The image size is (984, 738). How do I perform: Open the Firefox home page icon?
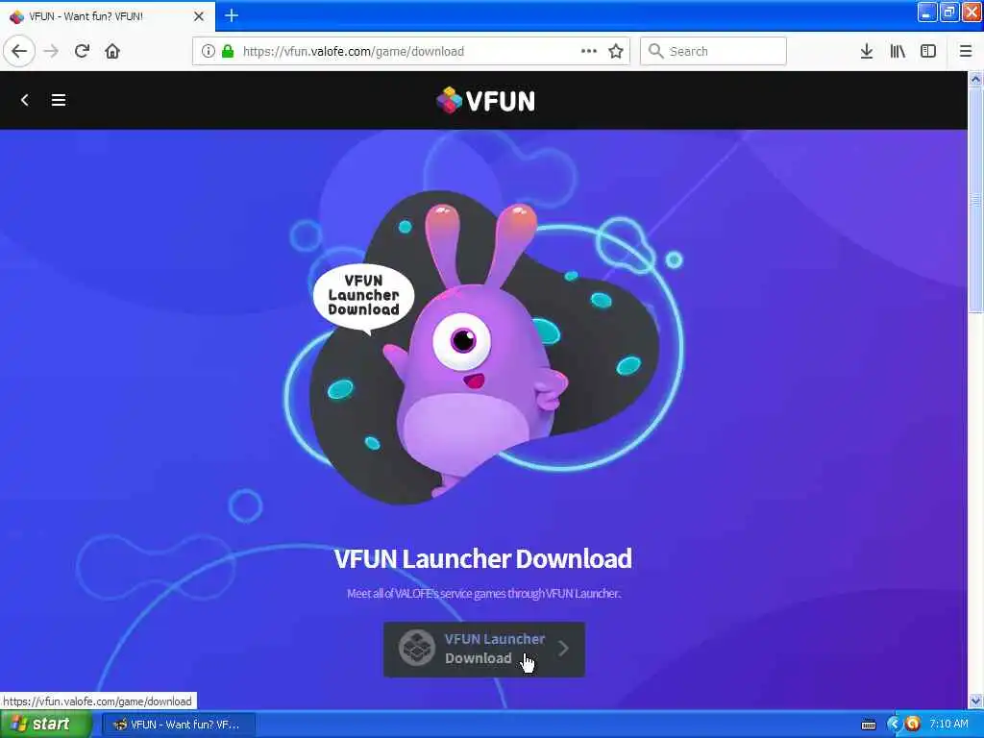click(x=112, y=51)
